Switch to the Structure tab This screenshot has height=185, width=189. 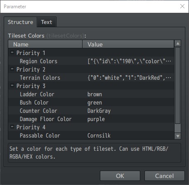(20, 22)
